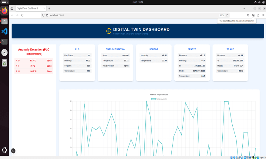Open the clock showing Jun 9 18:32

pos(138,2)
